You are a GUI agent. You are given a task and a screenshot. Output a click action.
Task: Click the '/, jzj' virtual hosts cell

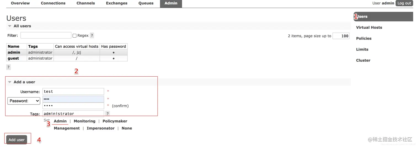[x=77, y=52]
